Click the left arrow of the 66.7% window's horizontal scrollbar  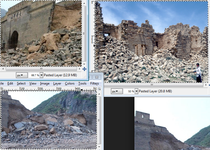click(x=3, y=69)
